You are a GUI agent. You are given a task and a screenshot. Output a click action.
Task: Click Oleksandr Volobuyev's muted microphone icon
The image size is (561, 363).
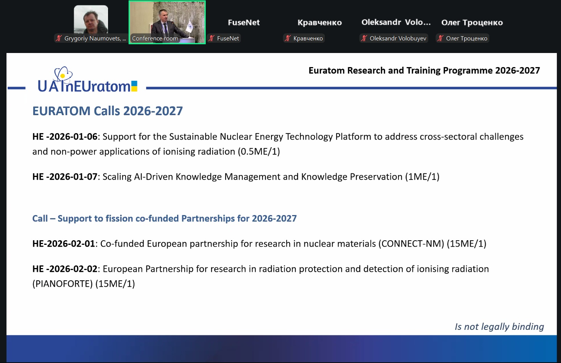point(364,38)
